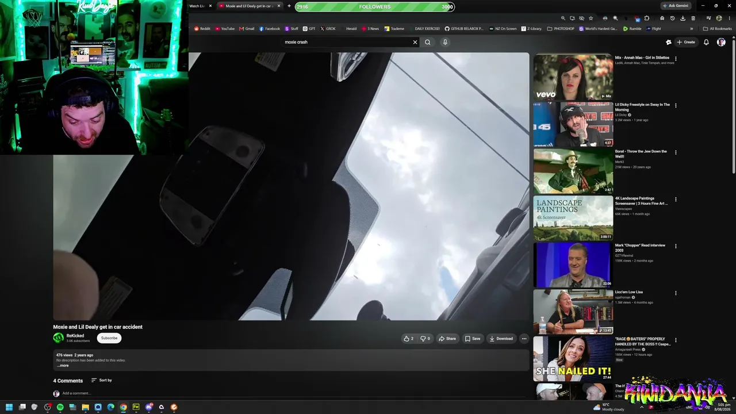
Task: Show hidden system tray icons chevron
Action: pyautogui.click(x=642, y=407)
